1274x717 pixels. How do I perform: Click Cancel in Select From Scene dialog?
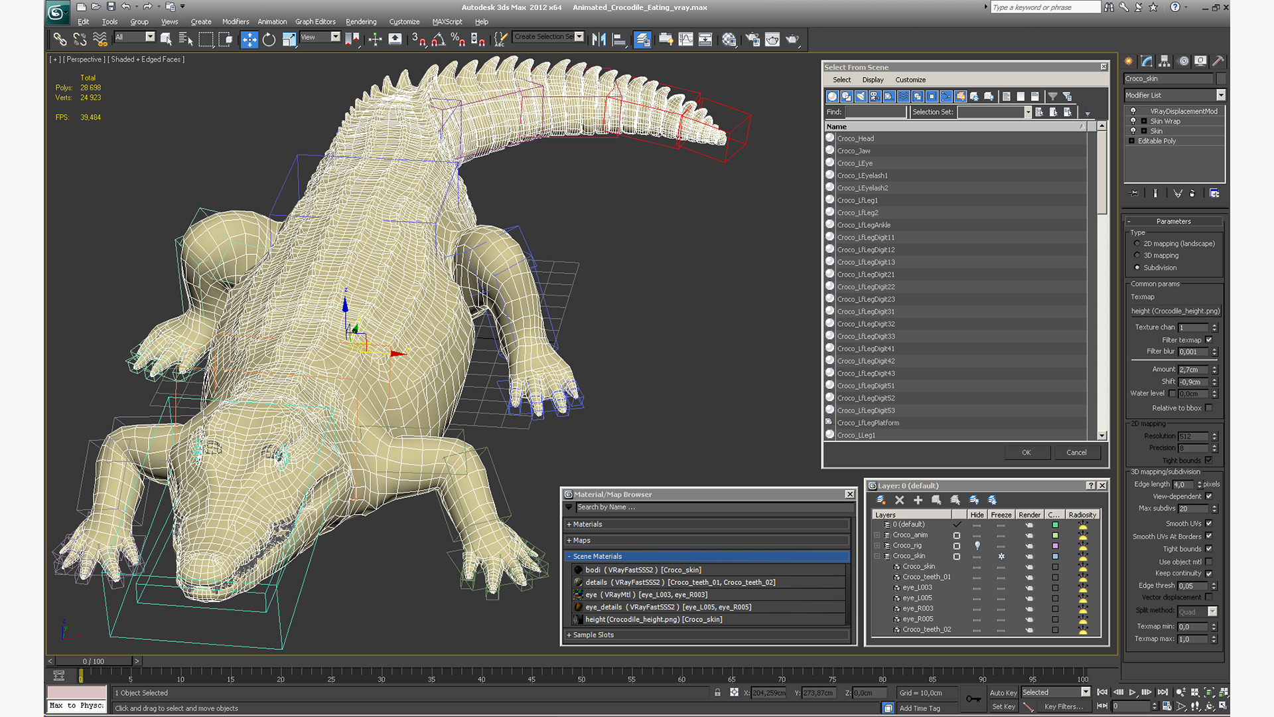pyautogui.click(x=1076, y=453)
